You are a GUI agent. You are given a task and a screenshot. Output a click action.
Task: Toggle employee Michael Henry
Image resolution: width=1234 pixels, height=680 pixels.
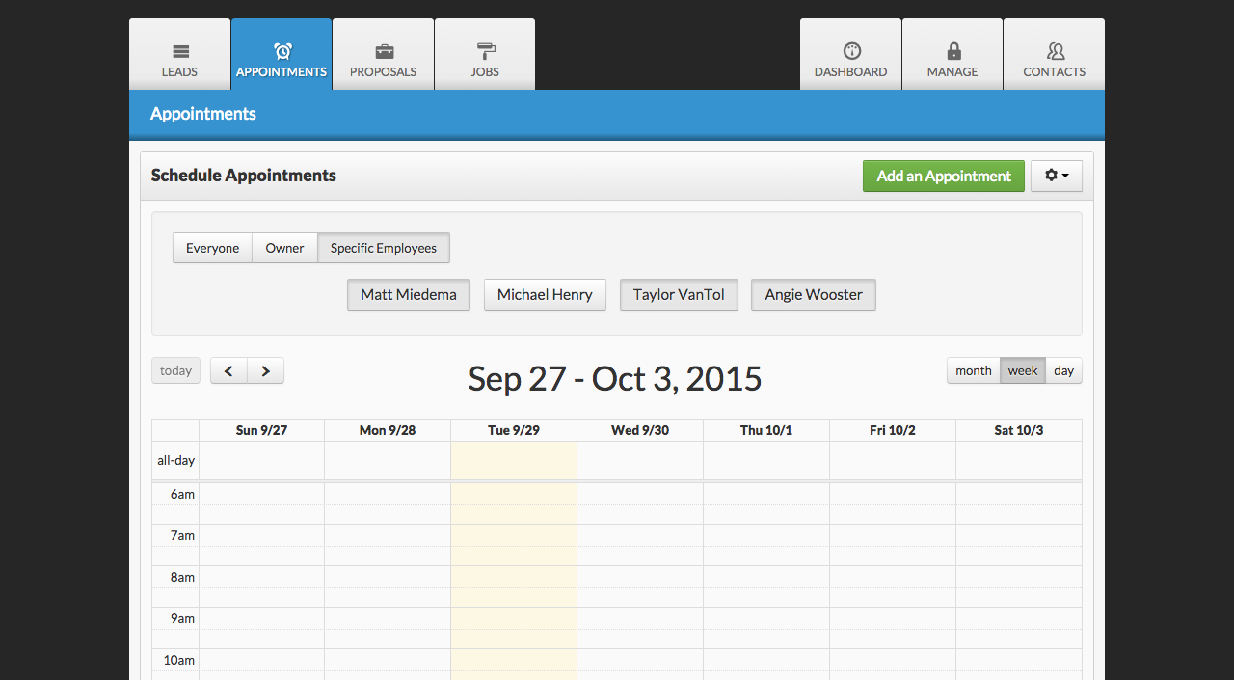545,295
